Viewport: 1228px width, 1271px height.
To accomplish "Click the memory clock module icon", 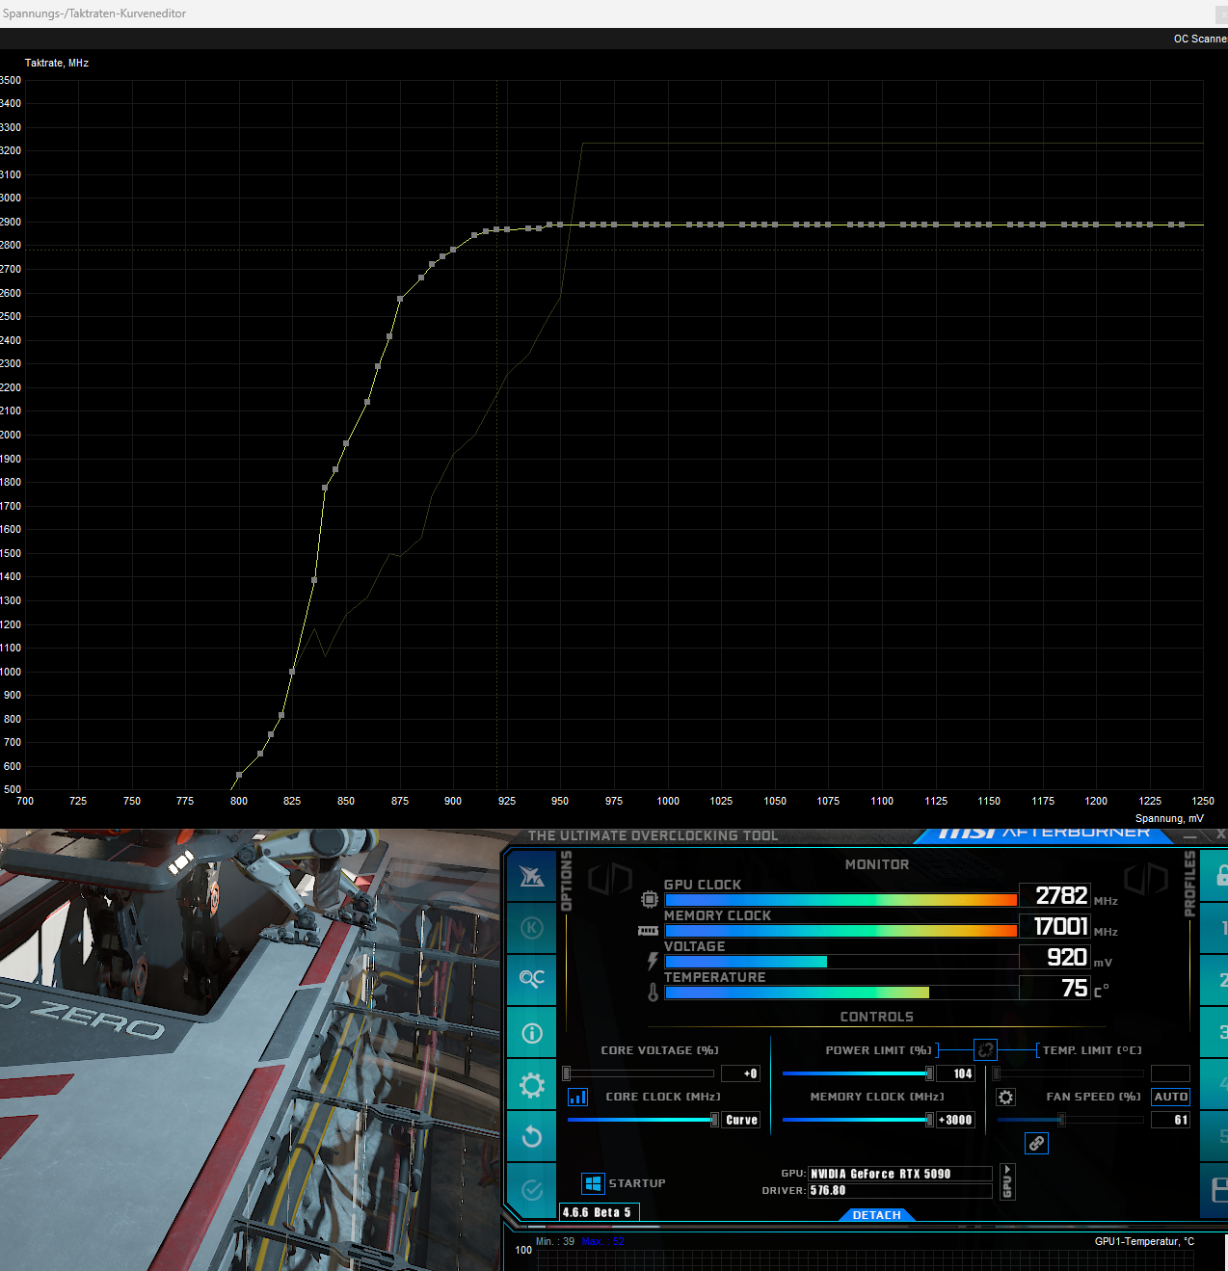I will (648, 931).
